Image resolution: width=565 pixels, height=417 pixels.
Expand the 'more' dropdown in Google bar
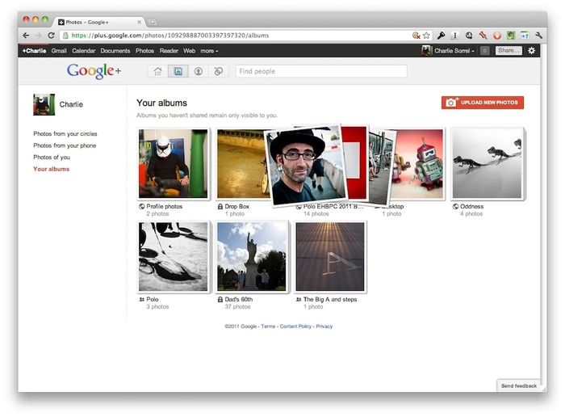click(209, 51)
